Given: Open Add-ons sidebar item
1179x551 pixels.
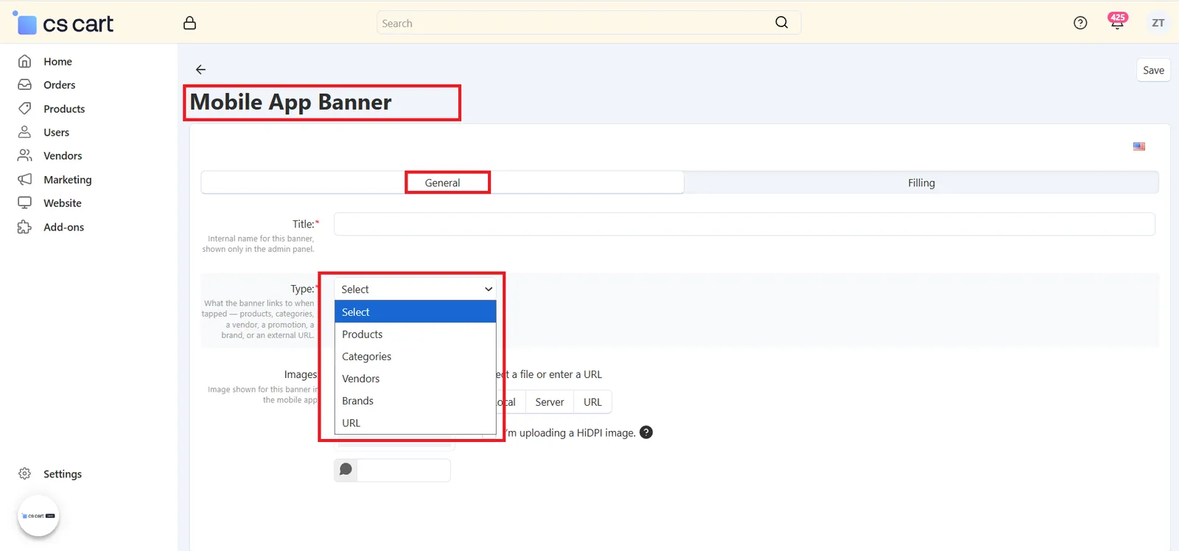Looking at the screenshot, I should point(63,227).
